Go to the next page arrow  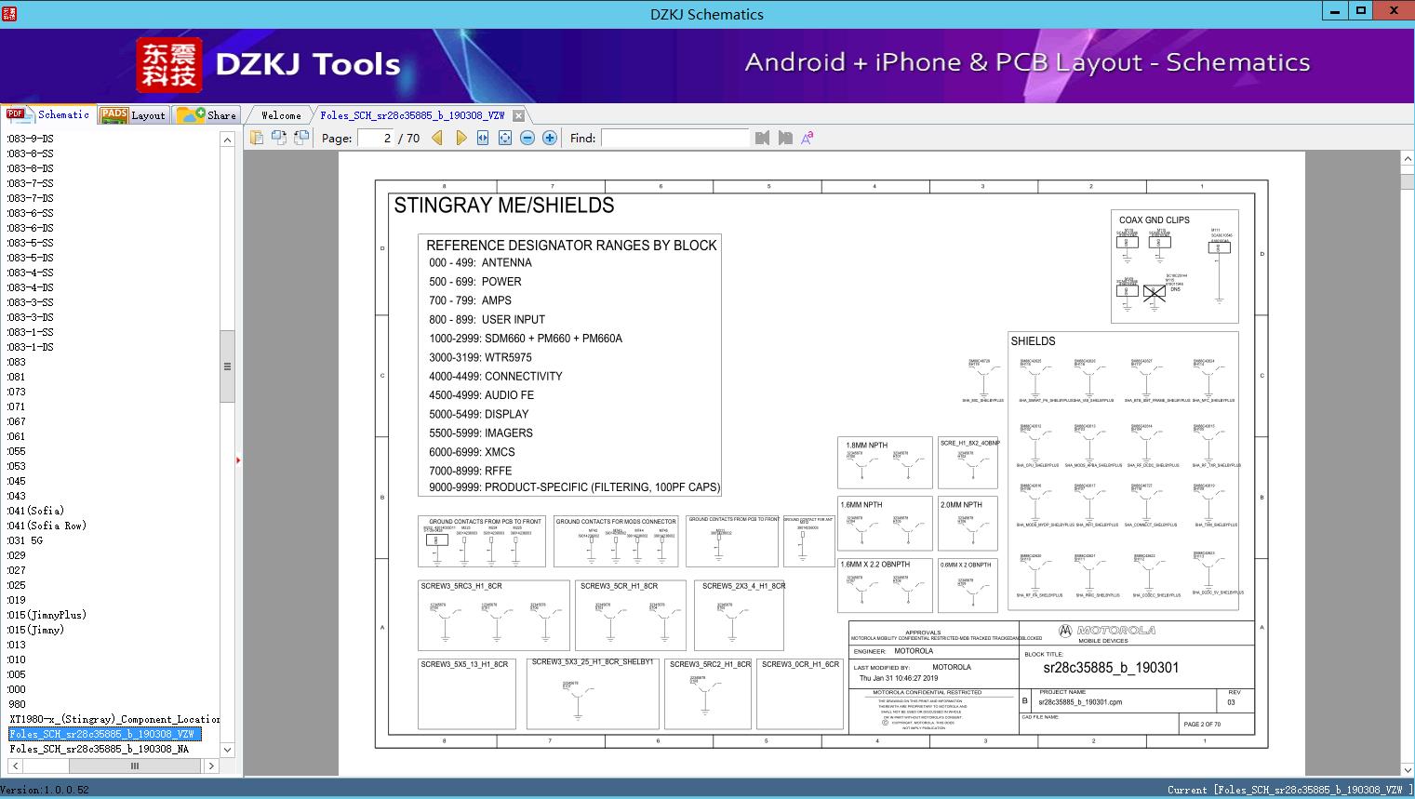click(461, 138)
